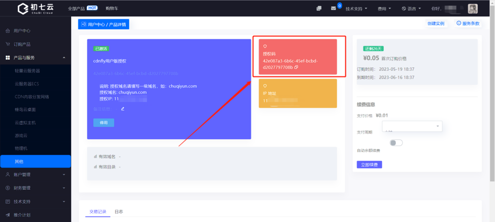Switch to the 日志 tab
The width and height of the screenshot is (495, 222).
point(119,211)
